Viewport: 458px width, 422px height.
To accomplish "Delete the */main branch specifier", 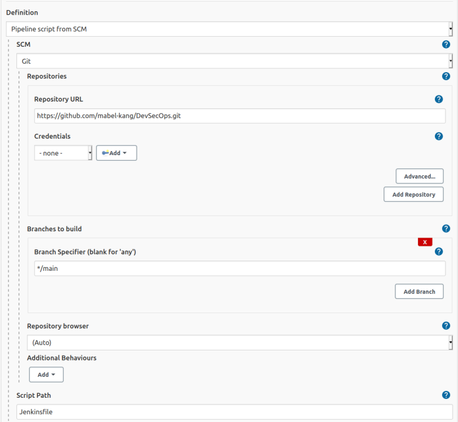I will (425, 241).
